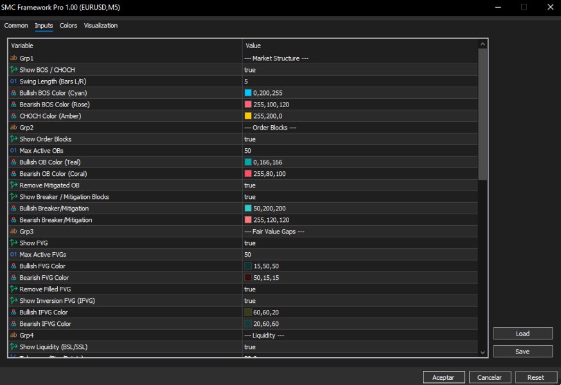The height and width of the screenshot is (385, 561).
Task: Toggle the true value of Show Inversion FVG (IFVG)
Action: click(x=250, y=300)
